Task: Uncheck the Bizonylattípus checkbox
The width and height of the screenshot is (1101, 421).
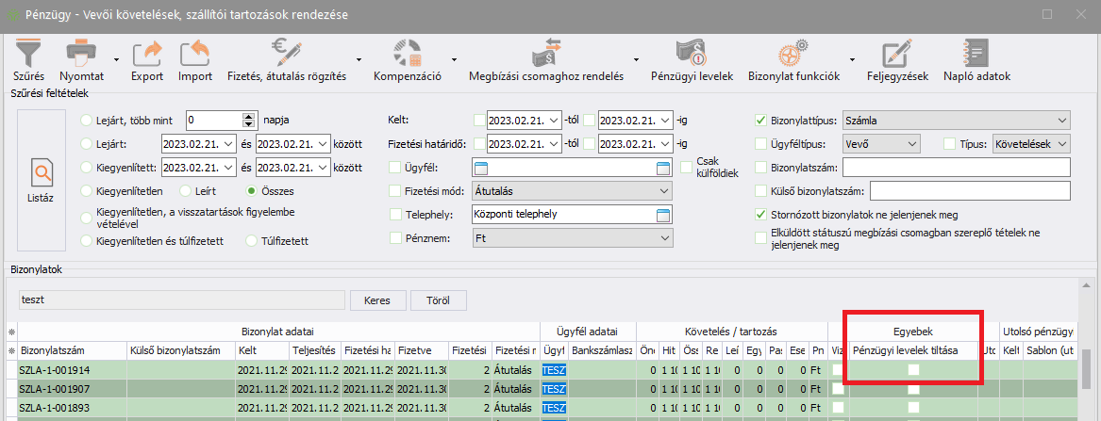Action: [761, 120]
